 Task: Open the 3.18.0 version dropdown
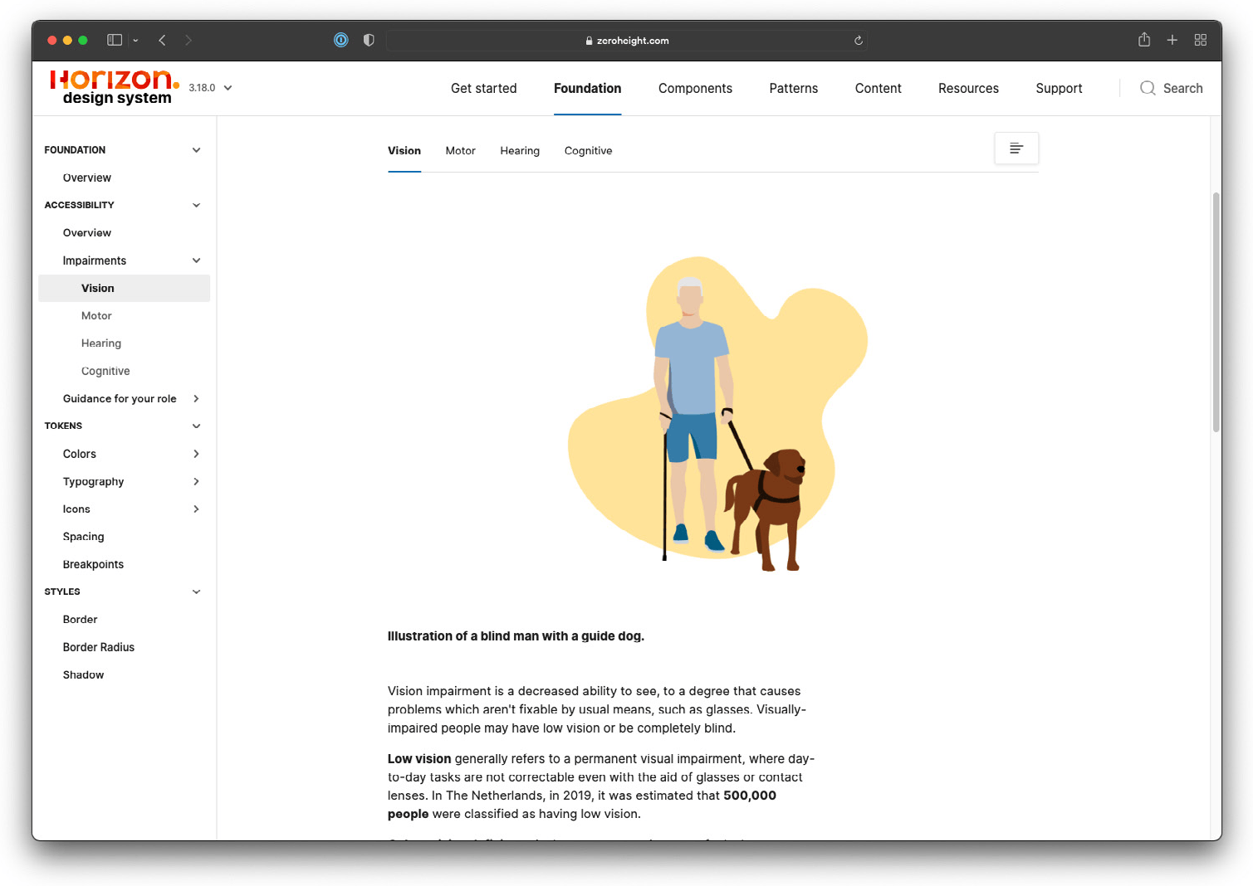210,88
